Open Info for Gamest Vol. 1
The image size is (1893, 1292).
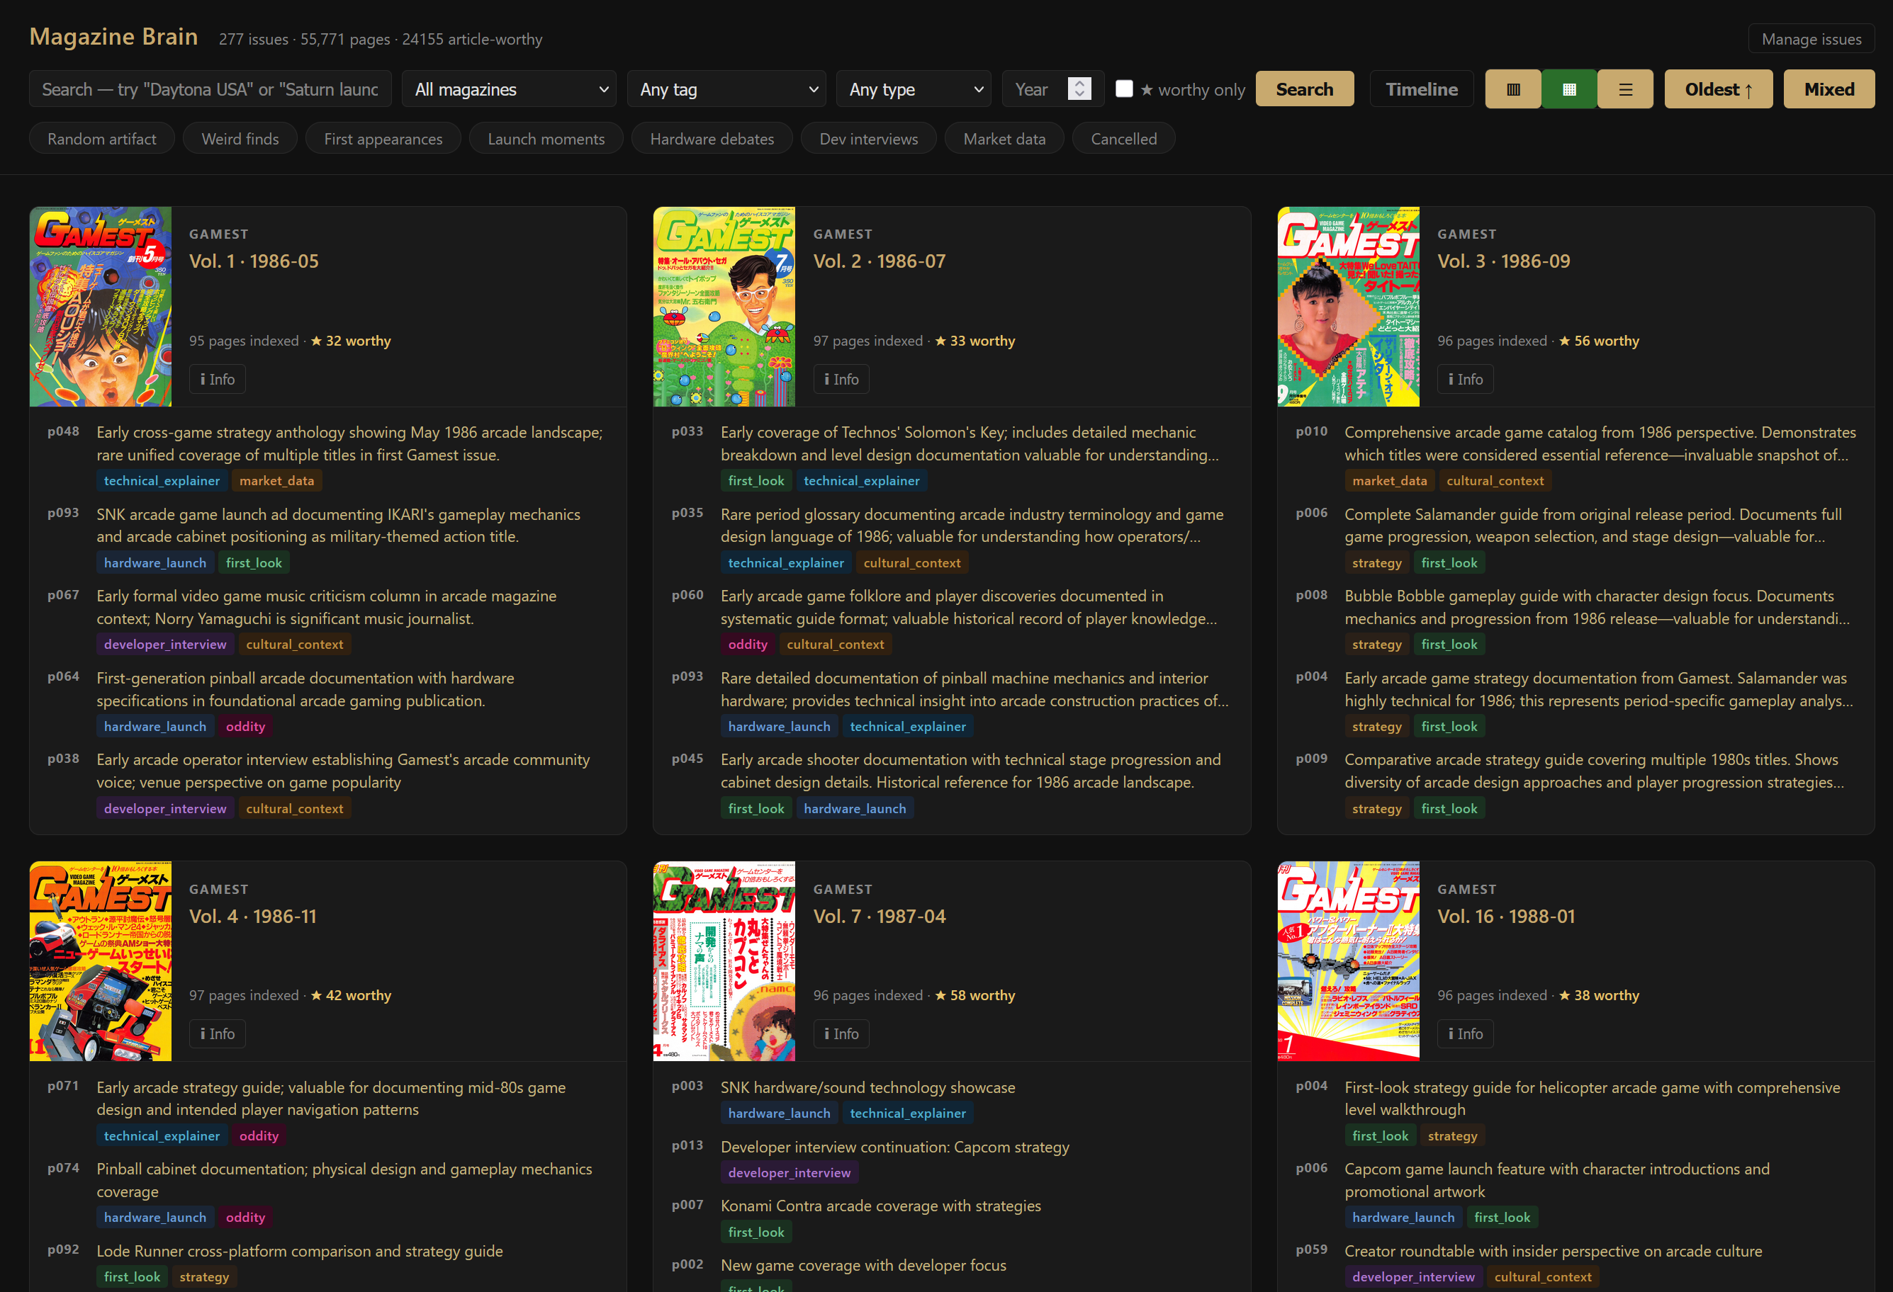pos(218,380)
